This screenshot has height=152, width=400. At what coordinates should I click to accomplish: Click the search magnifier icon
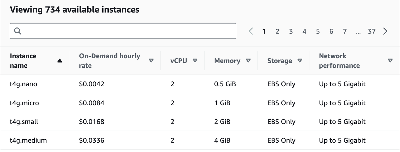pos(18,31)
